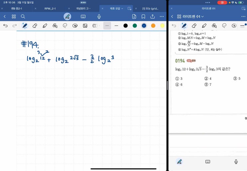This screenshot has height=171, width=247.
Task: Open the share and export menu
Action: [153, 16]
